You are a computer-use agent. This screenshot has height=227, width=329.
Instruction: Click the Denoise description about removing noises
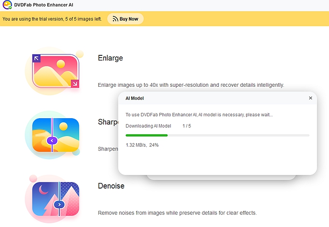[177, 213]
